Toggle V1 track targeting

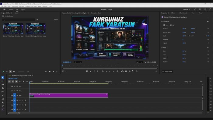pyautogui.click(x=15, y=95)
